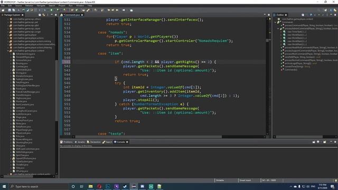
Task: Click the Save All toolbar icon
Action: [14, 10]
